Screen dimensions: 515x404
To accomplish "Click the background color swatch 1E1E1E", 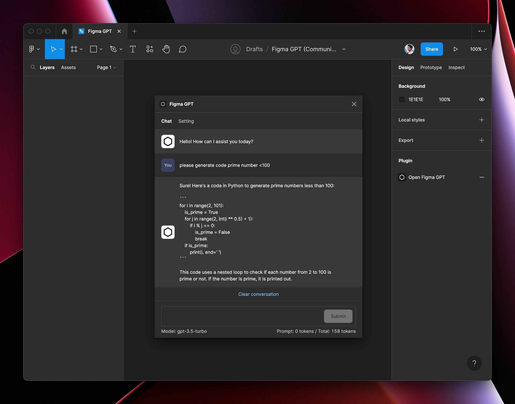I will pos(402,99).
